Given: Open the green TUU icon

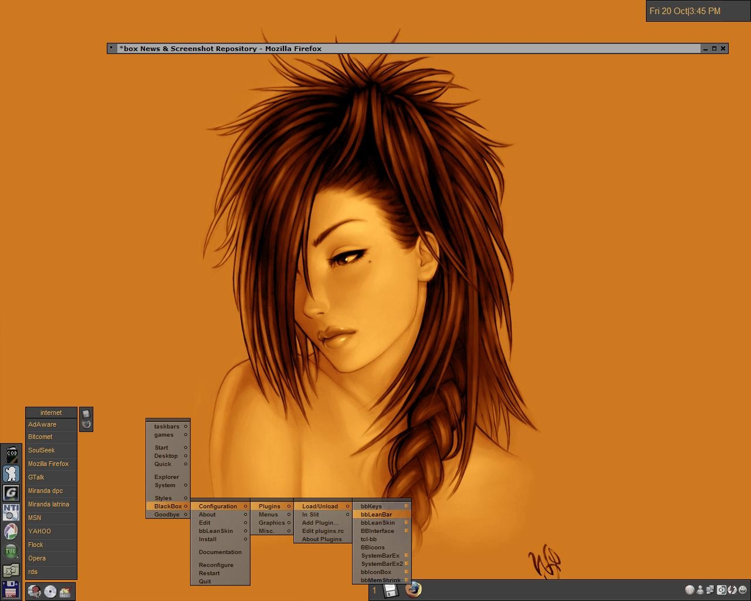Looking at the screenshot, I should pos(11,551).
